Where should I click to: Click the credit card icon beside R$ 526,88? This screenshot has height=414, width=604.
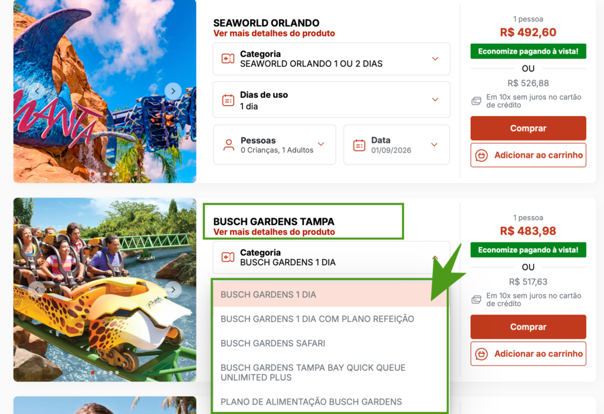click(x=477, y=101)
